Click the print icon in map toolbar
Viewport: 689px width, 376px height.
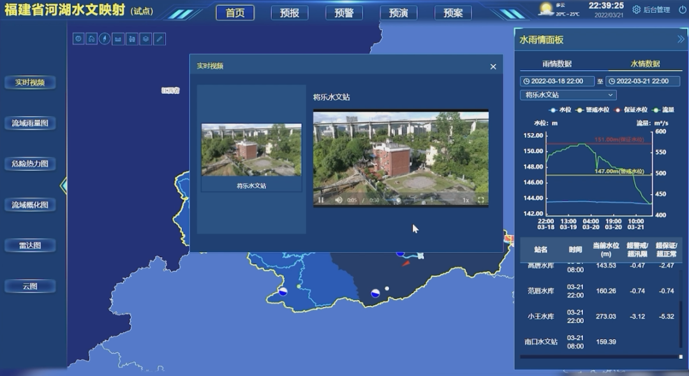[x=132, y=39]
